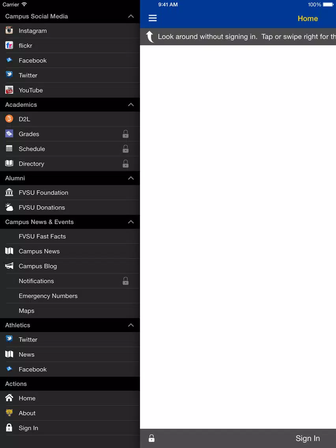336x448 pixels.
Task: Collapse the Athletics section chevron
Action: pos(131,325)
